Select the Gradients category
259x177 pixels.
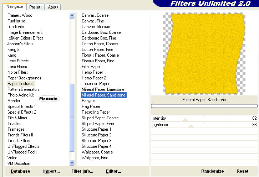tap(16, 27)
